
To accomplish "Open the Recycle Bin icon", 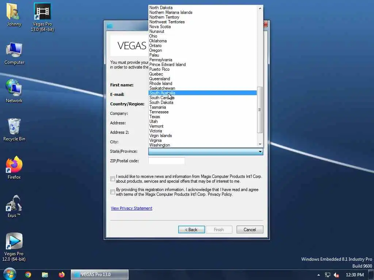I will tap(14, 129).
